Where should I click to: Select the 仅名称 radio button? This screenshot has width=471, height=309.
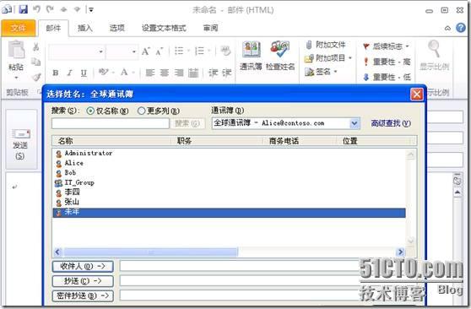pos(90,111)
